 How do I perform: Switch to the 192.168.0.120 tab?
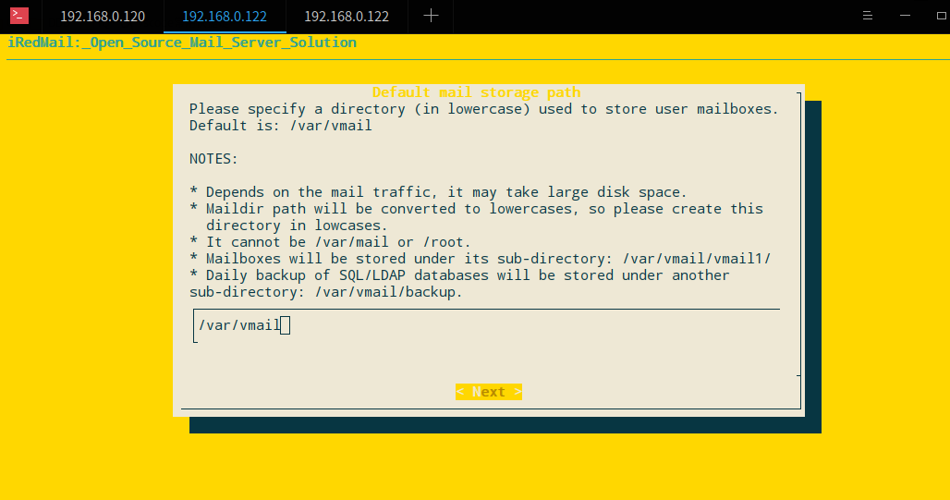[x=103, y=17]
